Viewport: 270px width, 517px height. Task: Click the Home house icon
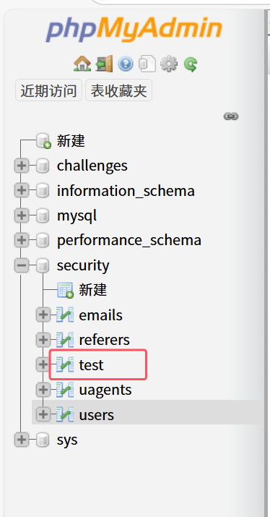tap(82, 64)
